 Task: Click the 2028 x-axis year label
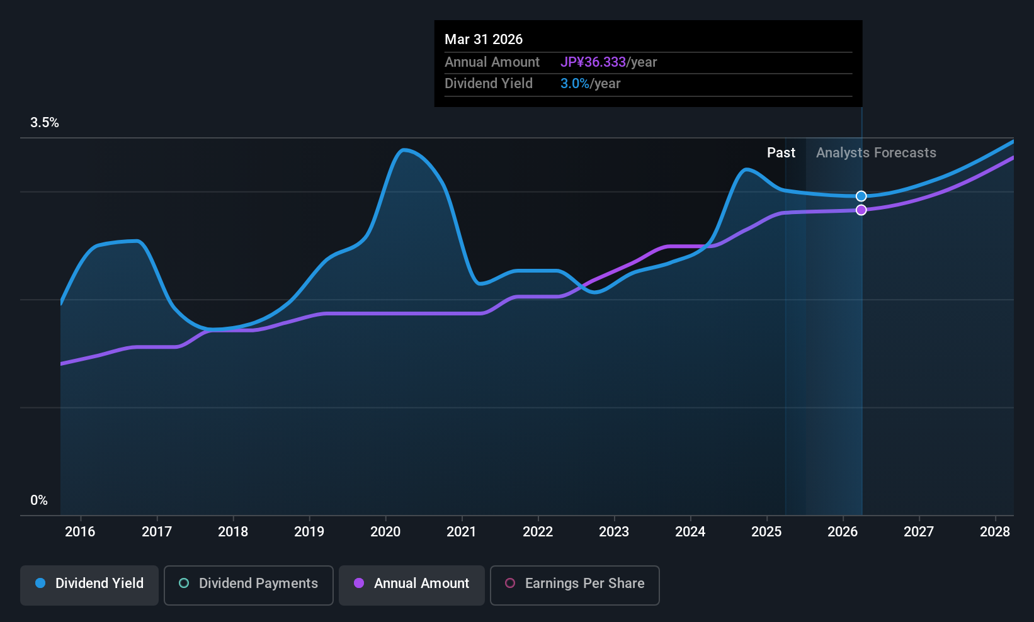pyautogui.click(x=995, y=532)
